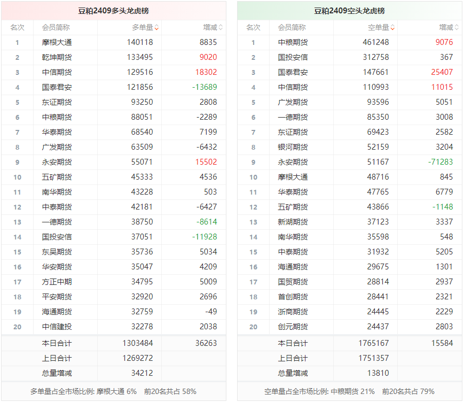Open 中粮期货 in rank 1 of 空头 table
The width and height of the screenshot is (464, 402).
[293, 42]
